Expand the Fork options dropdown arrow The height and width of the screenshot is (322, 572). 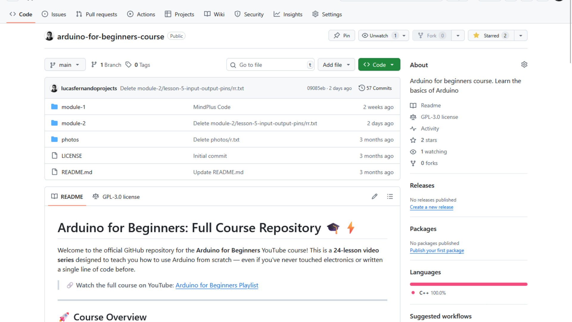[458, 35]
